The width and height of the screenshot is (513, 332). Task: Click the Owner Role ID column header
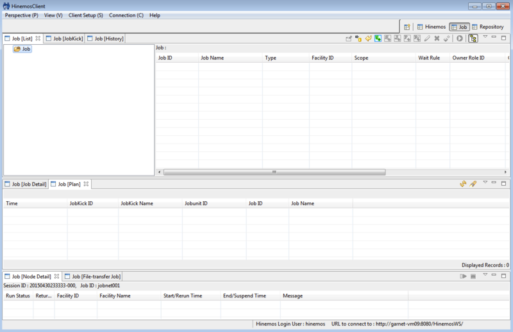click(x=478, y=58)
